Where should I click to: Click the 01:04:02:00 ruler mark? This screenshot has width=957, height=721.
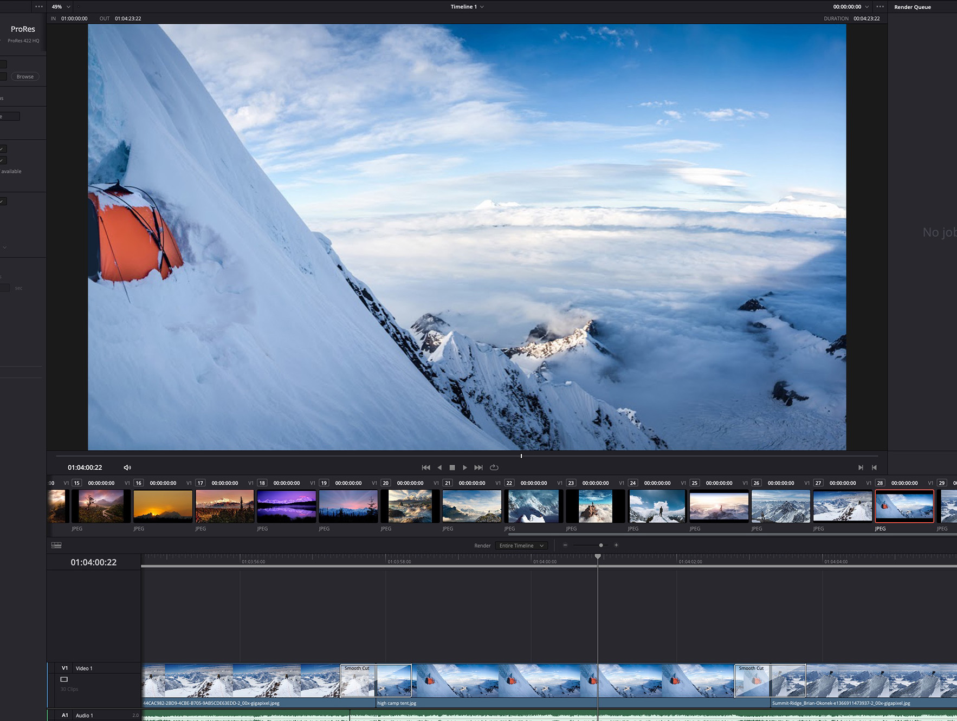point(690,562)
